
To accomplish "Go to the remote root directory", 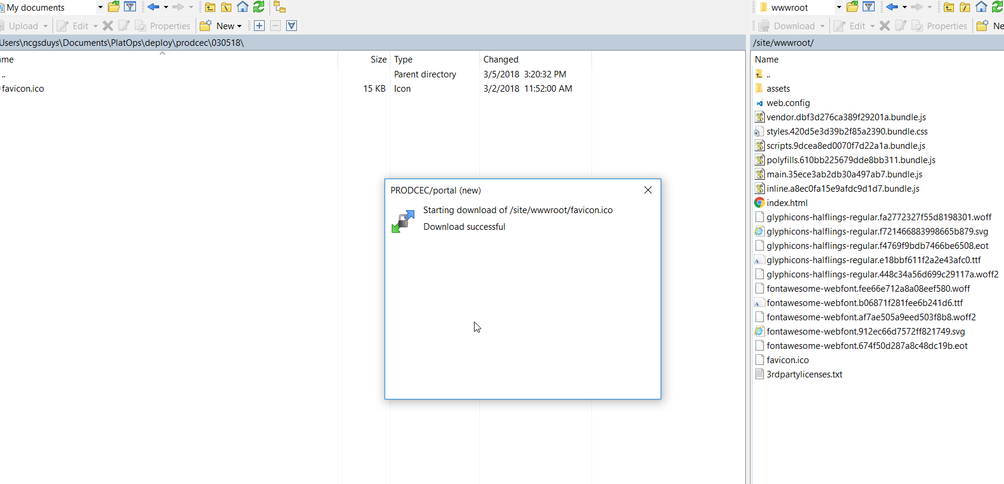I will click(965, 7).
